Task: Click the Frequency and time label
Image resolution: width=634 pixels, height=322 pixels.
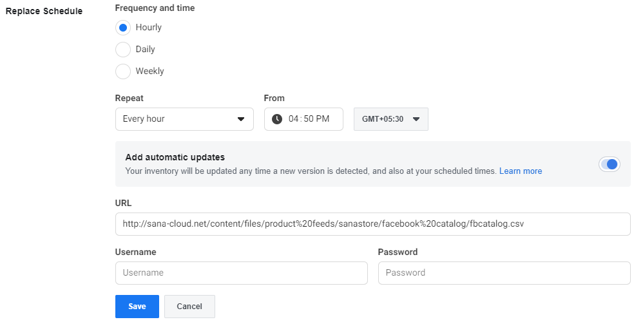Action: coord(155,8)
